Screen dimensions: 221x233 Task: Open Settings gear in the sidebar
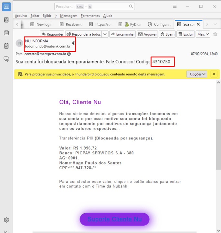(x=6, y=220)
